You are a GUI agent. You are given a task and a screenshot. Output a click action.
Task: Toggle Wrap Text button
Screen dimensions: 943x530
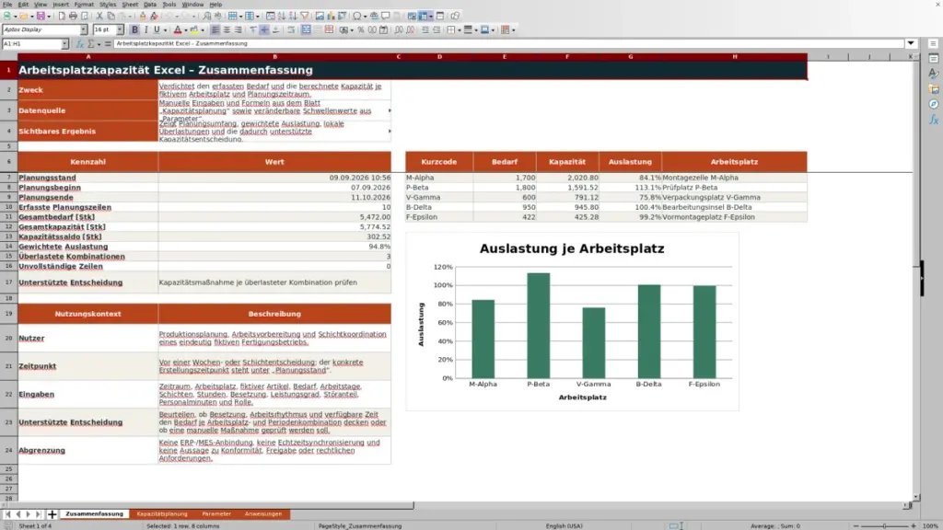click(291, 30)
